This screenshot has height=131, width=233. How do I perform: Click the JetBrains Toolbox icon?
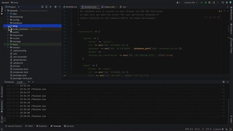point(230,3)
